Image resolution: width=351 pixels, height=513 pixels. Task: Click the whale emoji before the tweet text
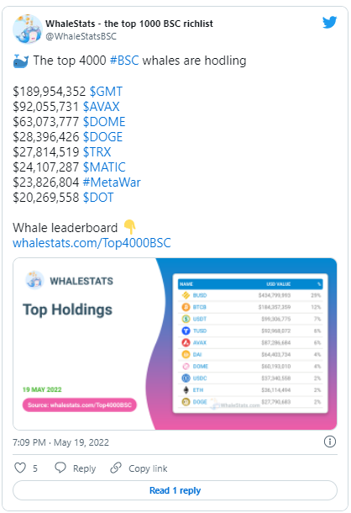(x=21, y=61)
